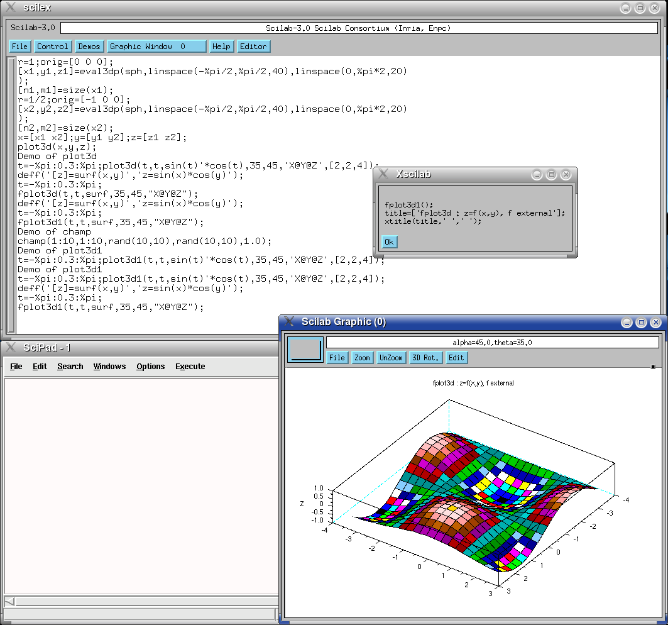Open Edit menu in Scilab Graphic window
The height and width of the screenshot is (625, 668).
tap(456, 358)
